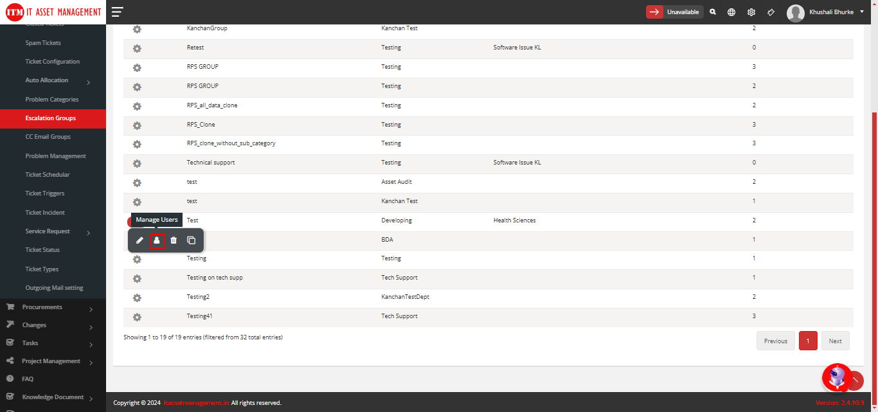Open Problem Categories in the sidebar
The image size is (878, 412).
pyautogui.click(x=52, y=100)
